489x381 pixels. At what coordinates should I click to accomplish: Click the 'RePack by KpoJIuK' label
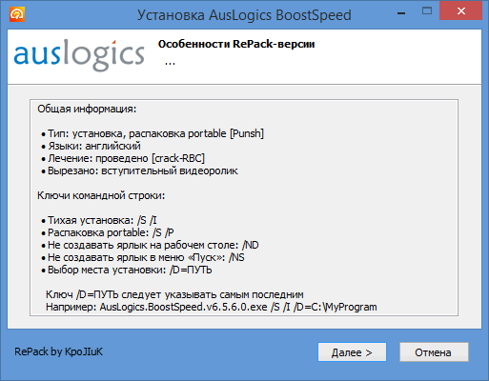[x=59, y=351]
